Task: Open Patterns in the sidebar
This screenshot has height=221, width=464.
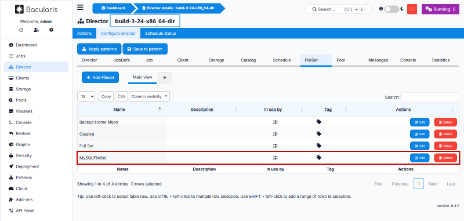Action: 36,177
